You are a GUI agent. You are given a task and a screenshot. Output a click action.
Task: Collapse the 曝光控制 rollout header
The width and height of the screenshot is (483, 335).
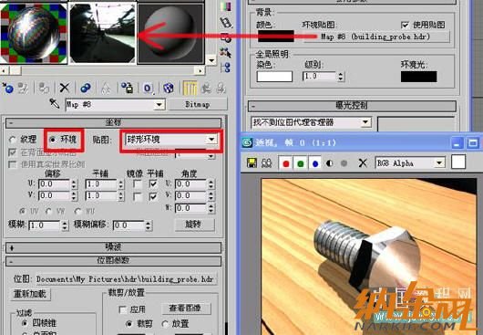click(352, 106)
